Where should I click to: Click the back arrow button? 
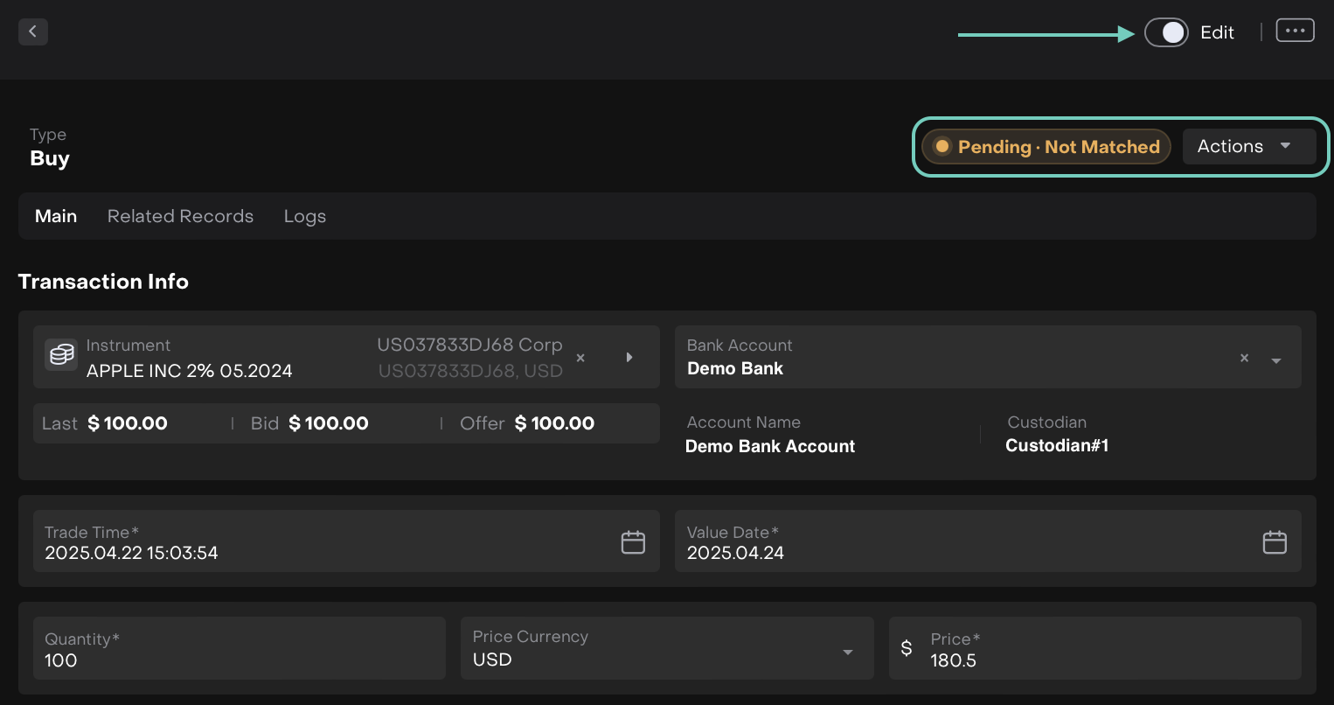coord(32,31)
